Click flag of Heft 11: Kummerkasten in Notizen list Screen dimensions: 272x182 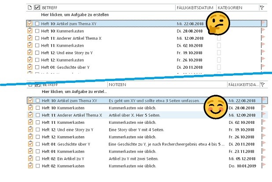point(264,122)
